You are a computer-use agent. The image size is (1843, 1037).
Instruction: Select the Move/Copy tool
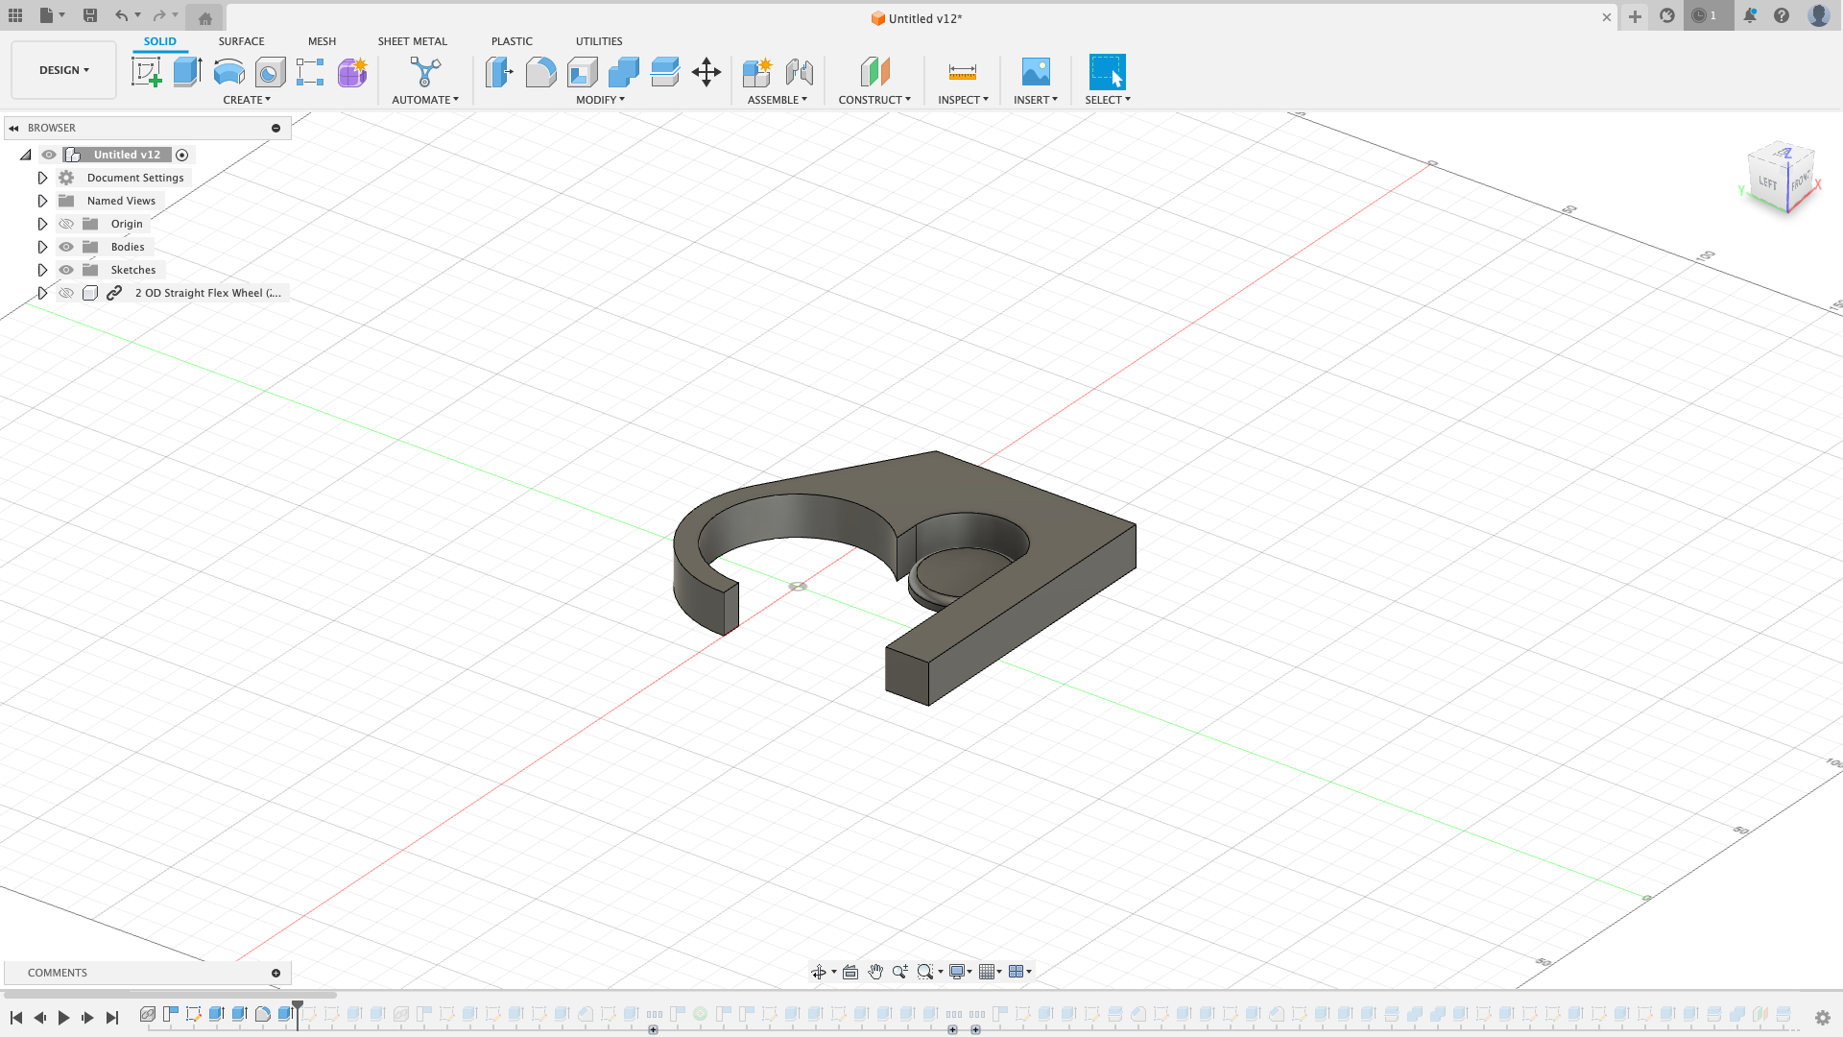coord(706,72)
